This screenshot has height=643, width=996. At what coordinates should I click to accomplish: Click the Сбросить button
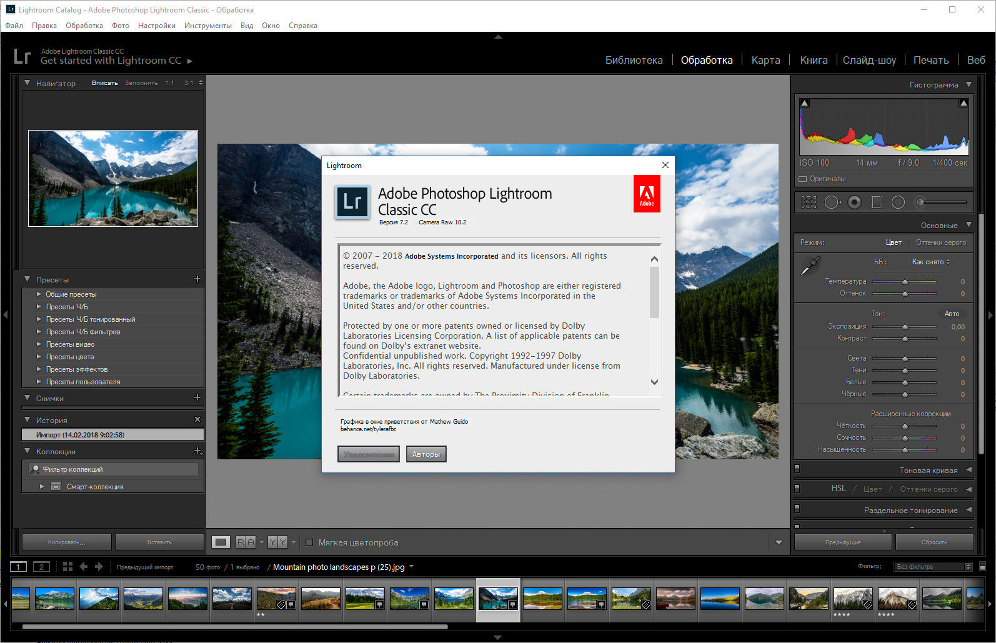(934, 542)
